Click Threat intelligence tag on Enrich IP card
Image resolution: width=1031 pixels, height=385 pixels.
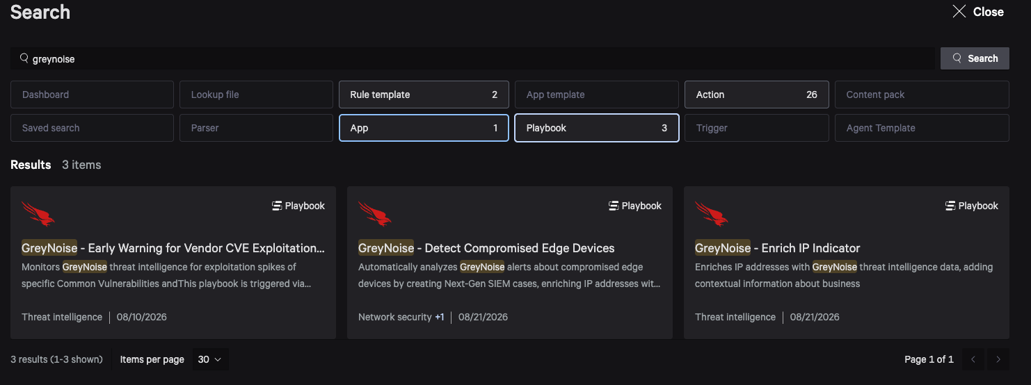(x=735, y=317)
